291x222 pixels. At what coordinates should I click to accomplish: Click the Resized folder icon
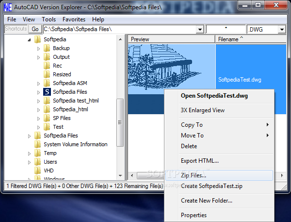(47, 74)
